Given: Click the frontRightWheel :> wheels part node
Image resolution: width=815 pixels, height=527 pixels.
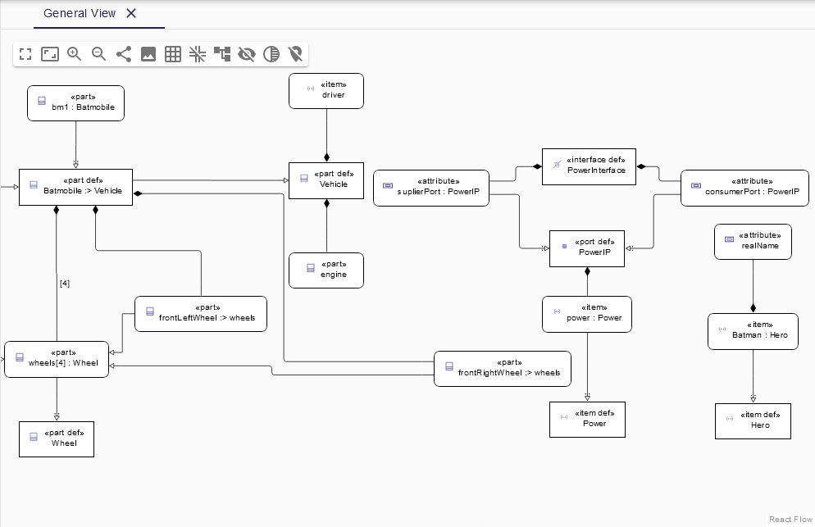Looking at the screenshot, I should tap(502, 367).
